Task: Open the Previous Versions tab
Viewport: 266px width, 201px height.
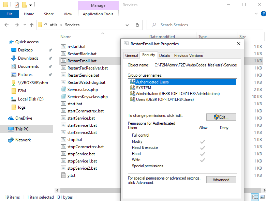Action: pyautogui.click(x=188, y=55)
